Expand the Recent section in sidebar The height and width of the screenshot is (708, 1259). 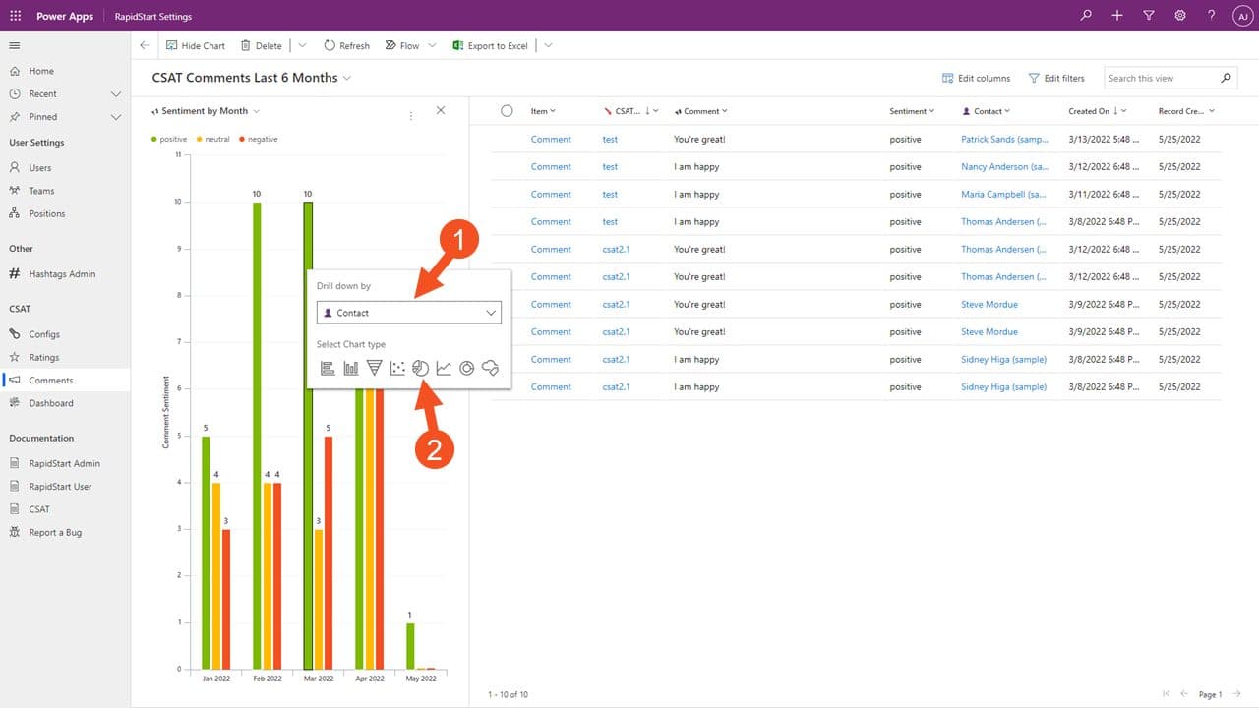[x=115, y=94]
